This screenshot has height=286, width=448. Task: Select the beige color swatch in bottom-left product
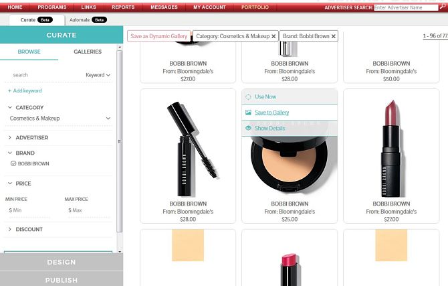(187, 245)
